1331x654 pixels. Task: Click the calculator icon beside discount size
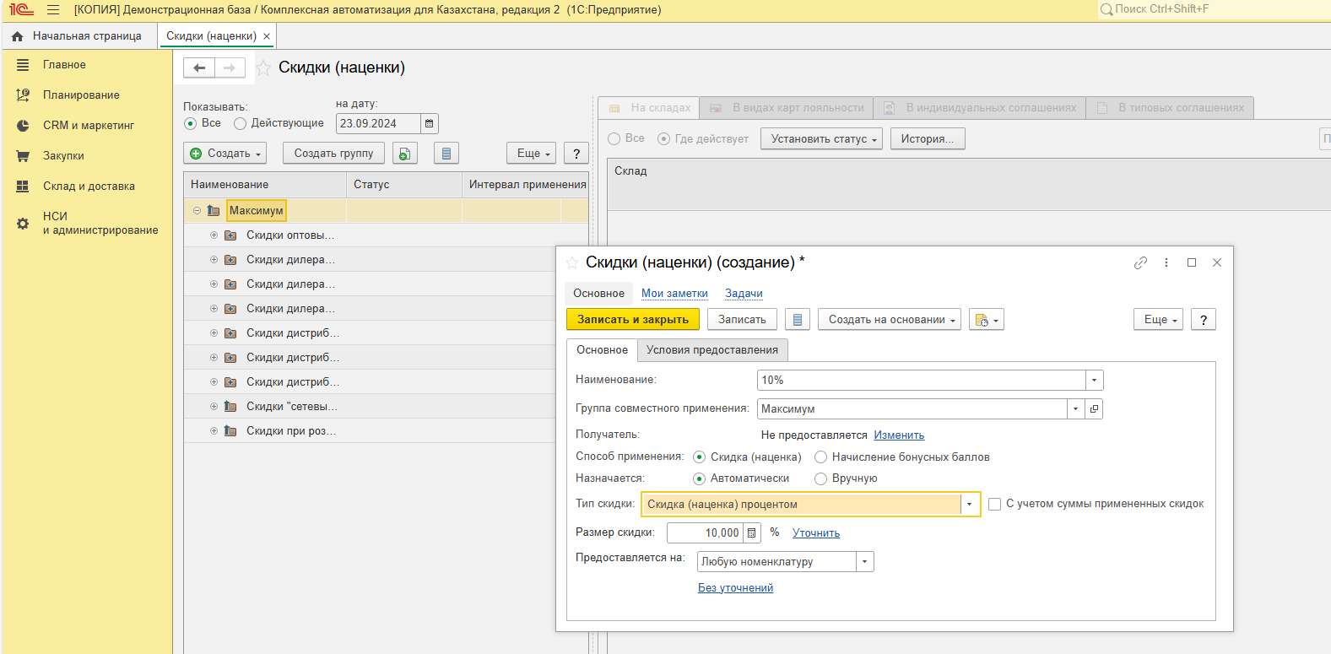752,533
